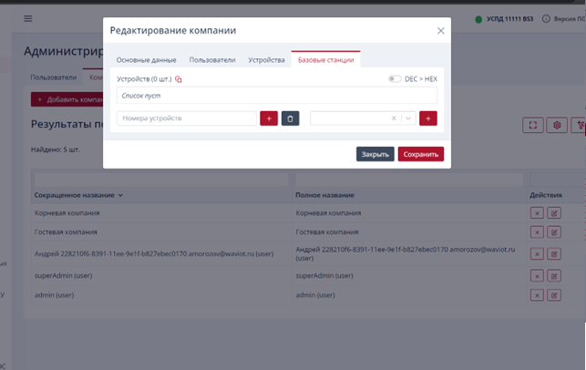Open Пользователи tab on admin page
This screenshot has height=370, width=586.
tap(54, 77)
